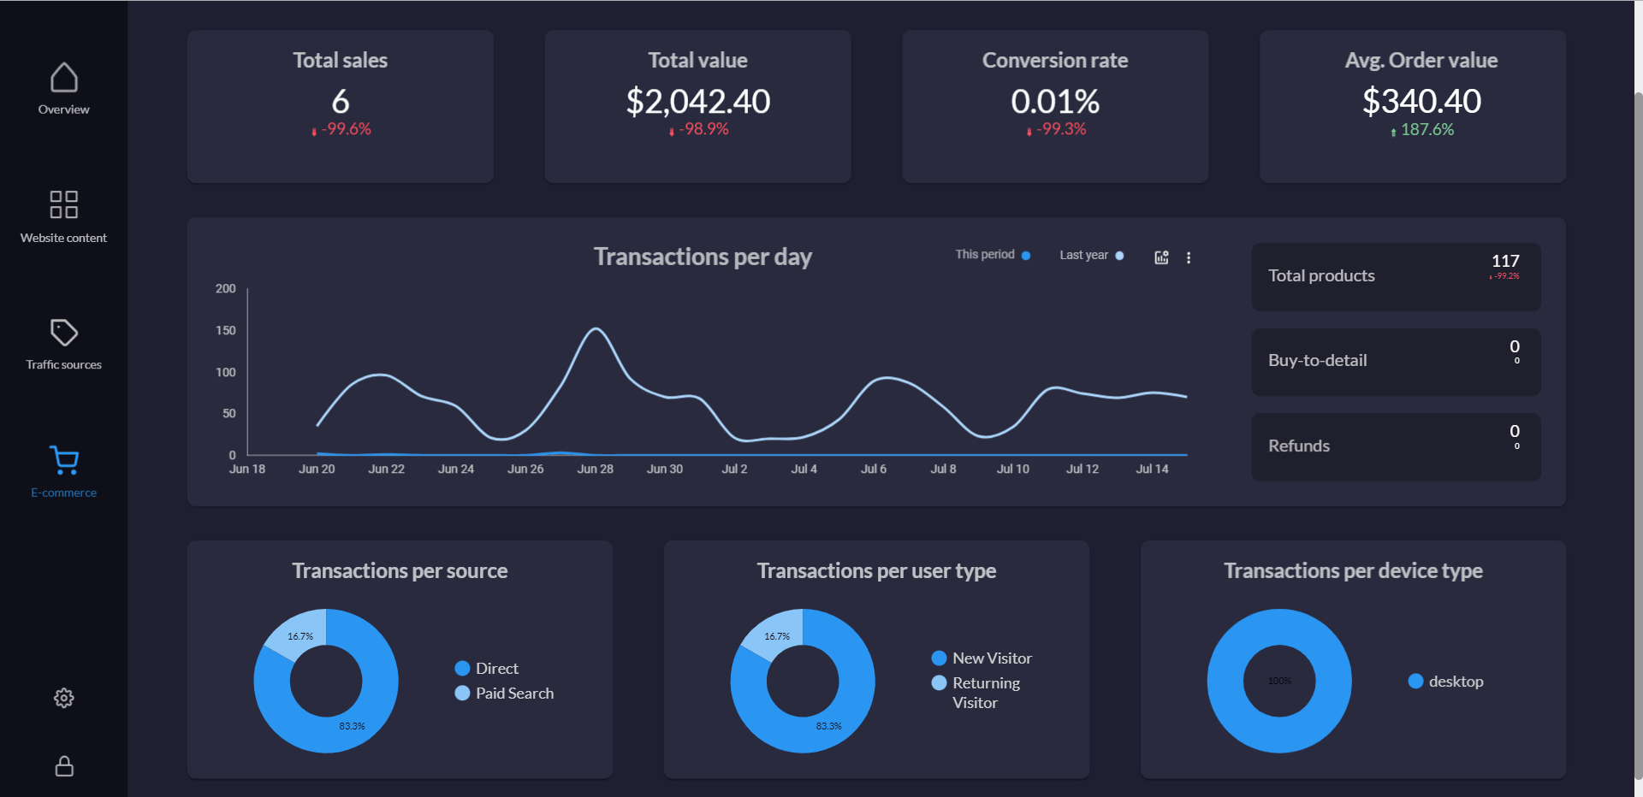Image resolution: width=1643 pixels, height=797 pixels.
Task: Click the E-commerce menu label
Action: point(64,493)
